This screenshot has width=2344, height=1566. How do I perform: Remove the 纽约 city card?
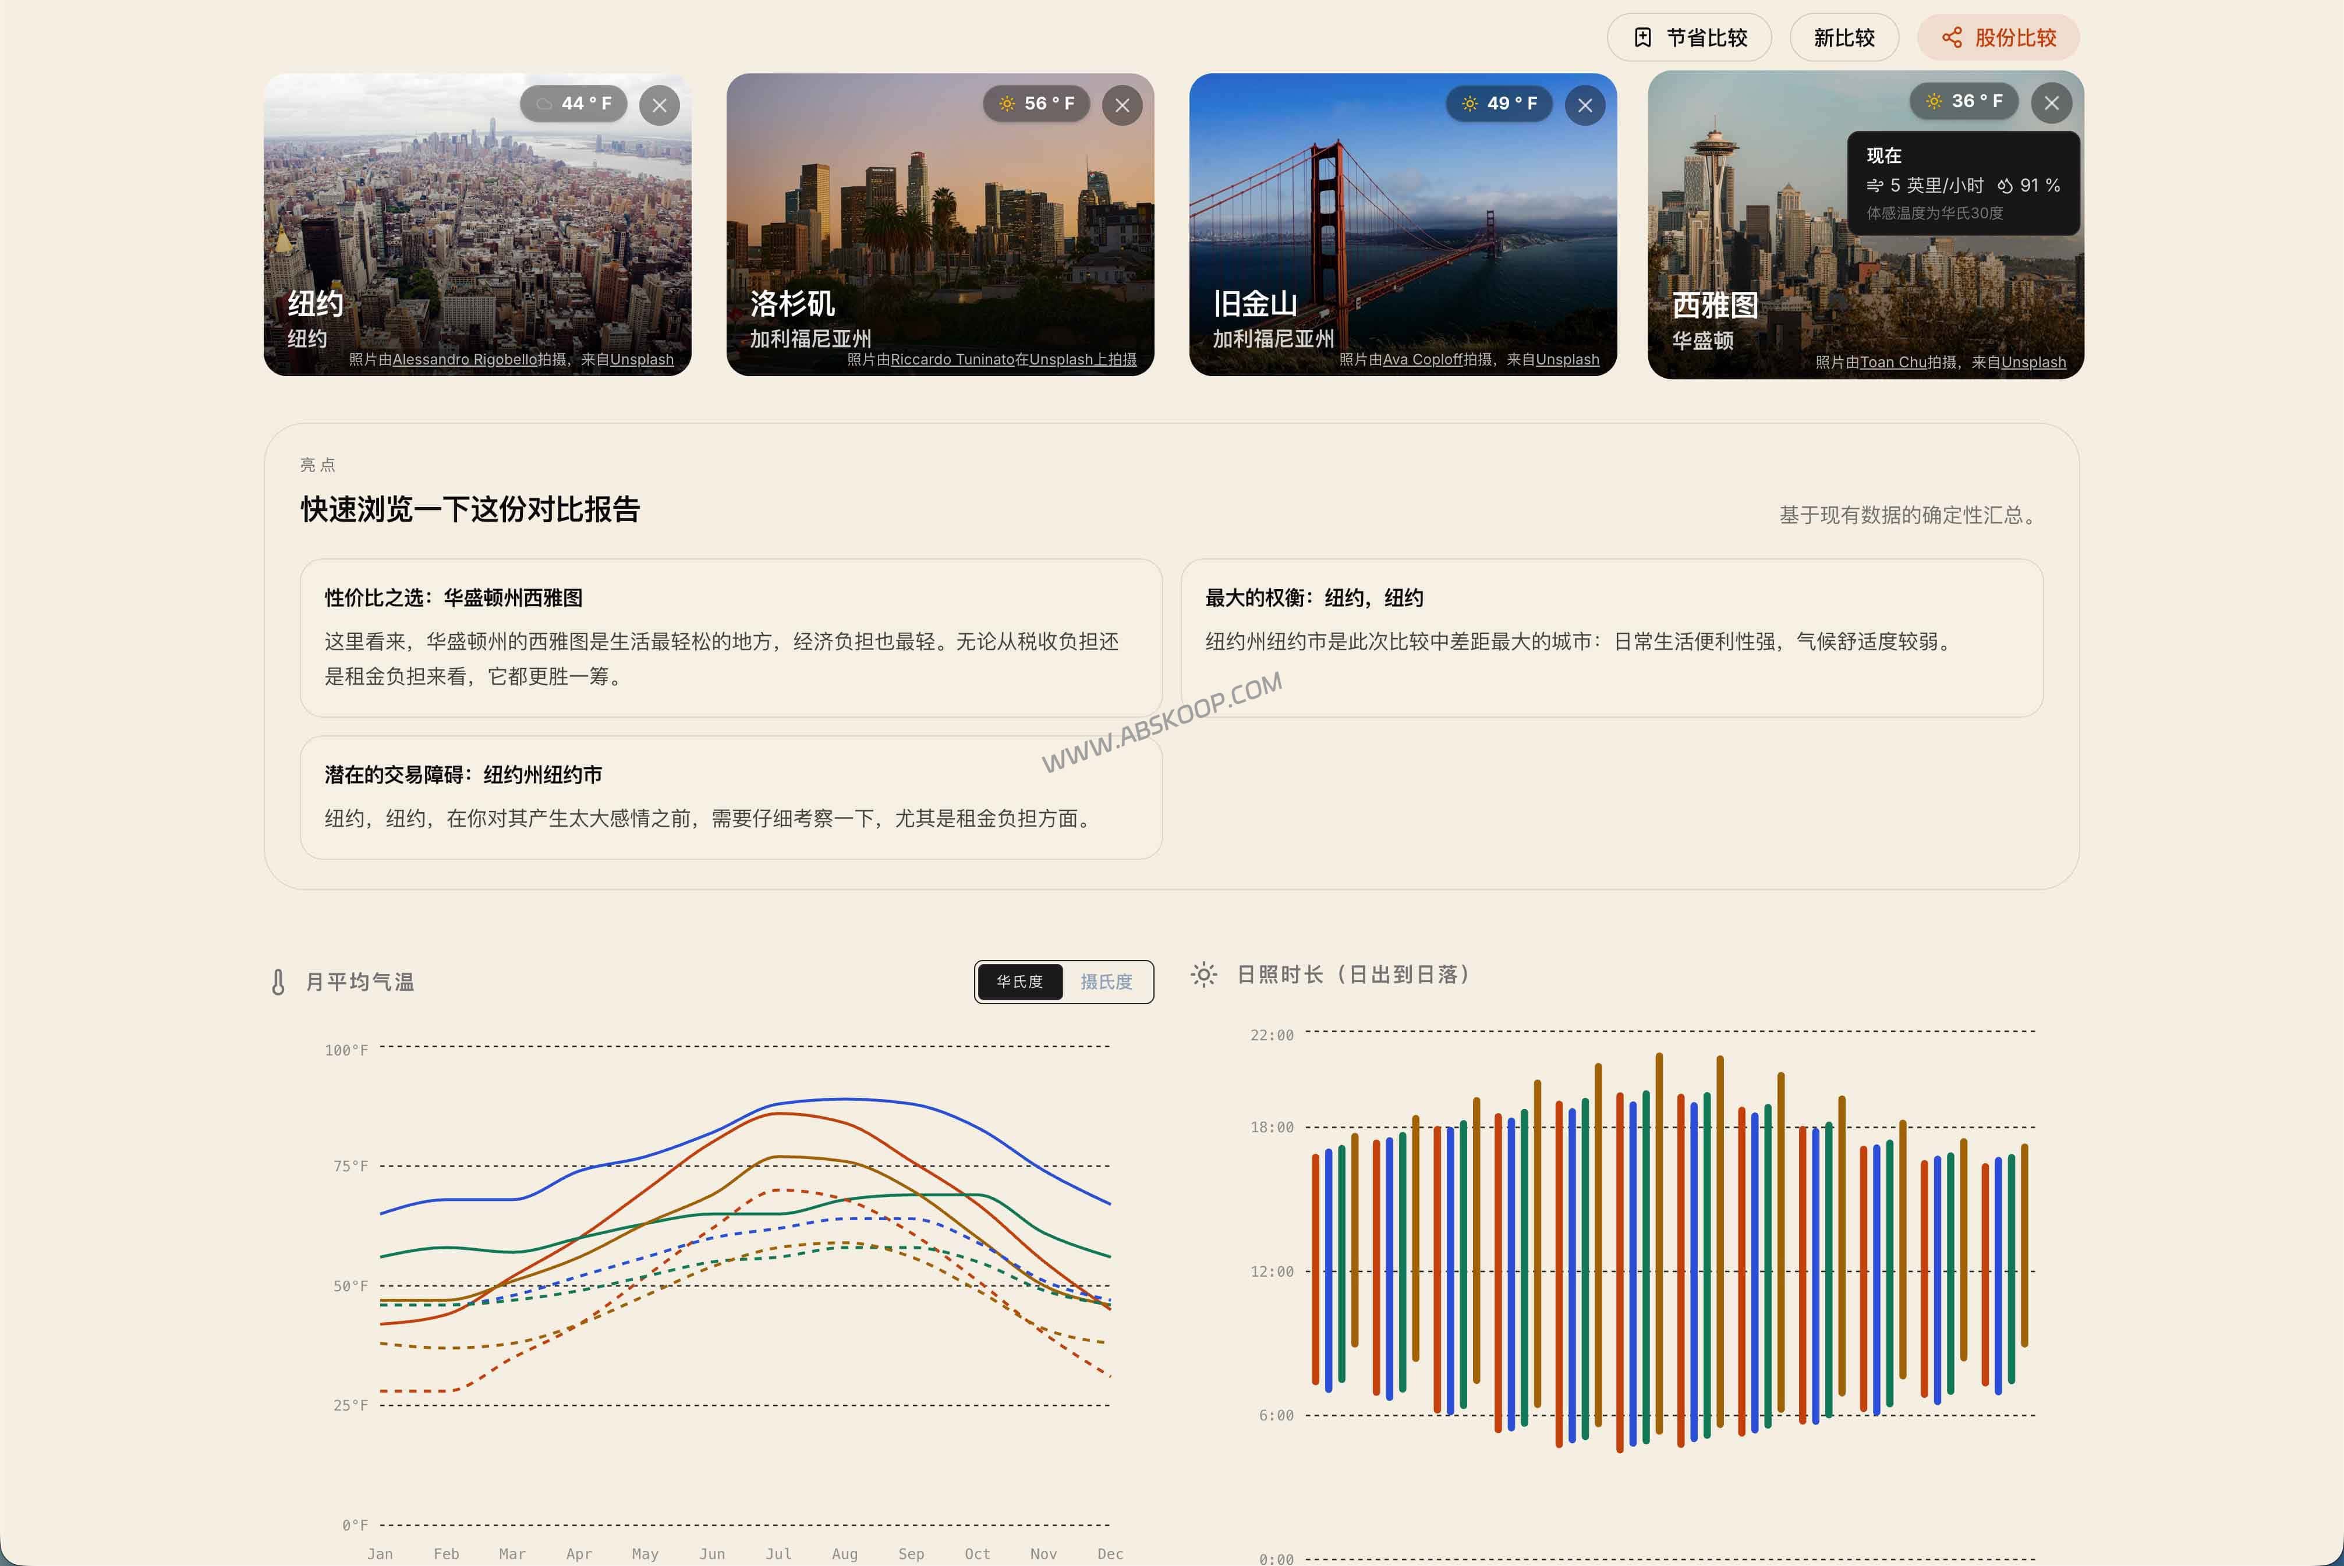point(659,105)
